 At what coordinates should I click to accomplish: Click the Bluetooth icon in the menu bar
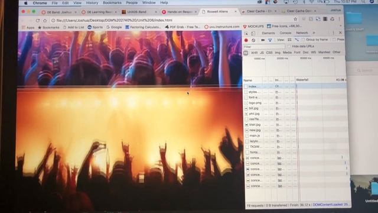tap(304, 2)
